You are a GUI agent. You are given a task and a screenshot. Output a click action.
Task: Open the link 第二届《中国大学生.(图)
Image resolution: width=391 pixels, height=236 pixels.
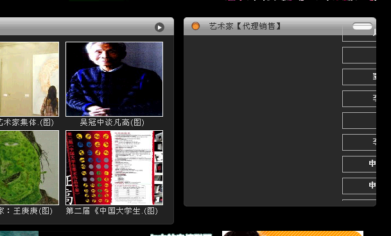[112, 211]
